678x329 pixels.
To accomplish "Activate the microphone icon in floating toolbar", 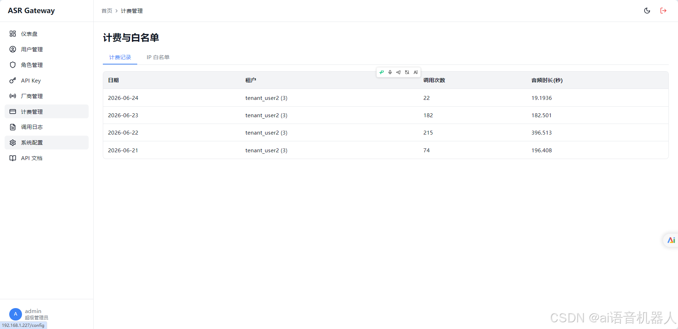I will [390, 72].
